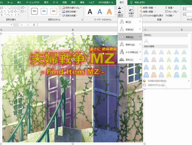Apply the black outline Abc shape style
Viewport: 192px width, 145px height.
34,11
